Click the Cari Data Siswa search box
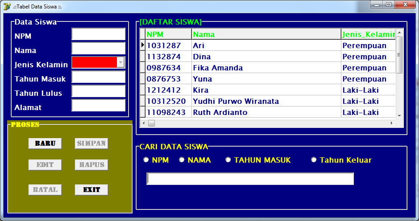This screenshot has height=221, width=419. tap(250, 179)
